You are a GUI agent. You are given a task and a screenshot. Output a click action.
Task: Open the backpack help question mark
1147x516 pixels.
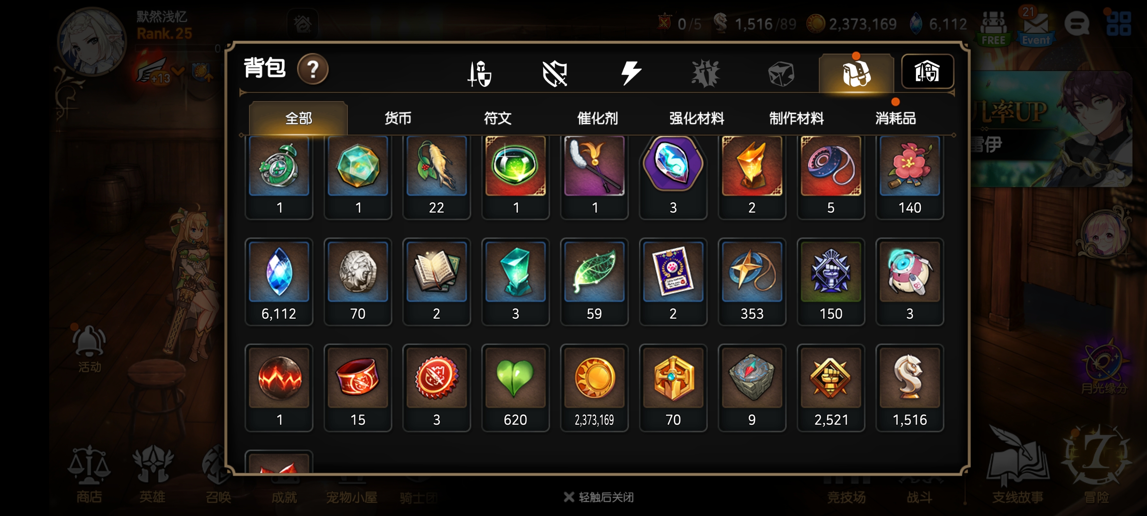[x=313, y=70]
